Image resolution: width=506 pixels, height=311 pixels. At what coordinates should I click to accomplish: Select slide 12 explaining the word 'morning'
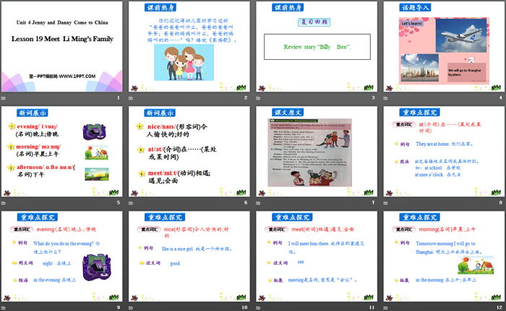coord(444,256)
